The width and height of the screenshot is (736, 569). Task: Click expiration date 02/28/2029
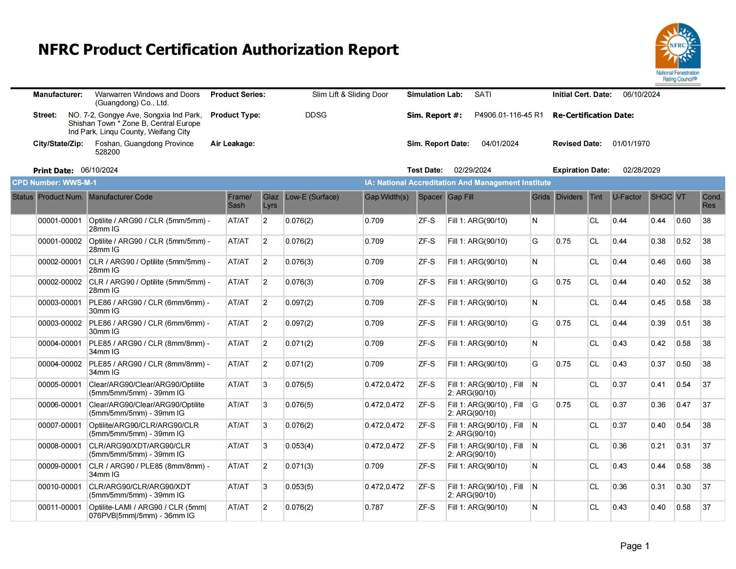tap(642, 170)
